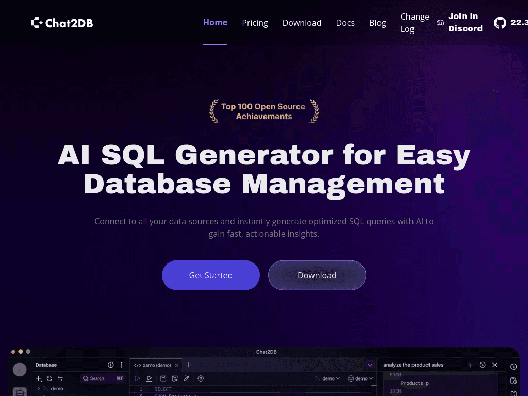Viewport: 528px width, 396px height.
Task: Open the three-dot menu in Database panel
Action: coord(122,365)
